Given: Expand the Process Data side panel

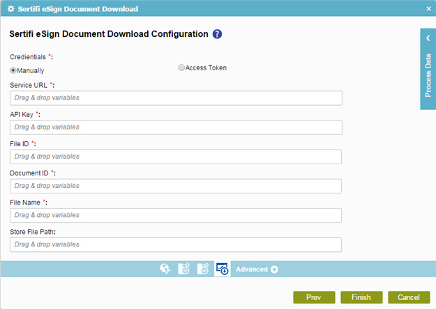Looking at the screenshot, I should click(x=428, y=69).
